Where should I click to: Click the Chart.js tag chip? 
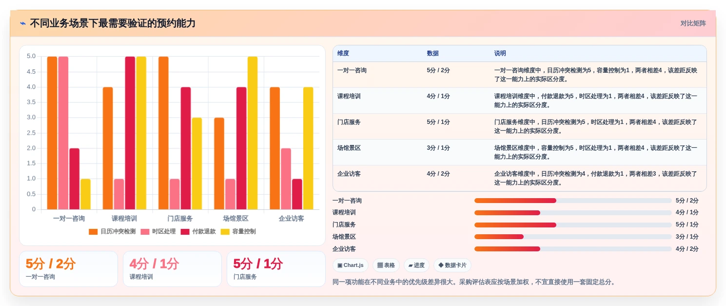click(x=350, y=265)
